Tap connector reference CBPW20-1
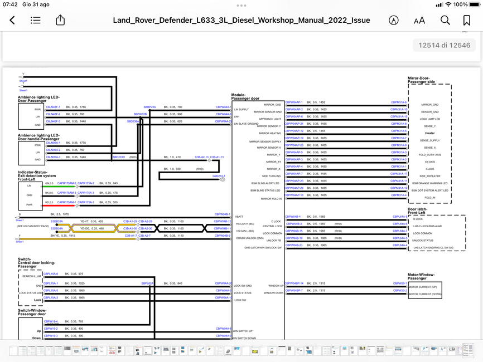This screenshot has width=483, height=362. (x=400, y=283)
